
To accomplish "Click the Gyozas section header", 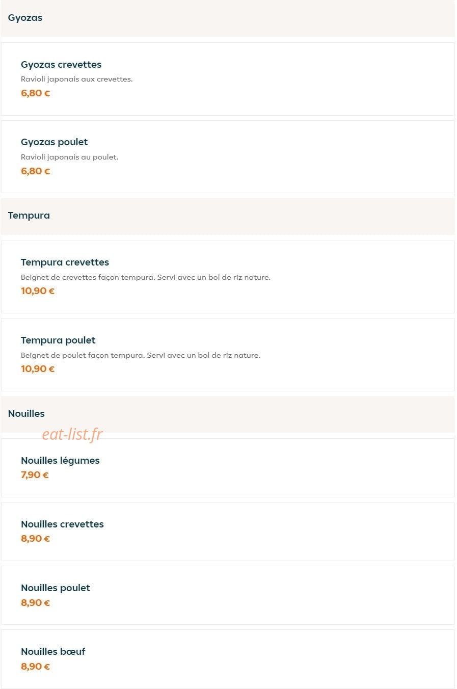I will pyautogui.click(x=227, y=18).
